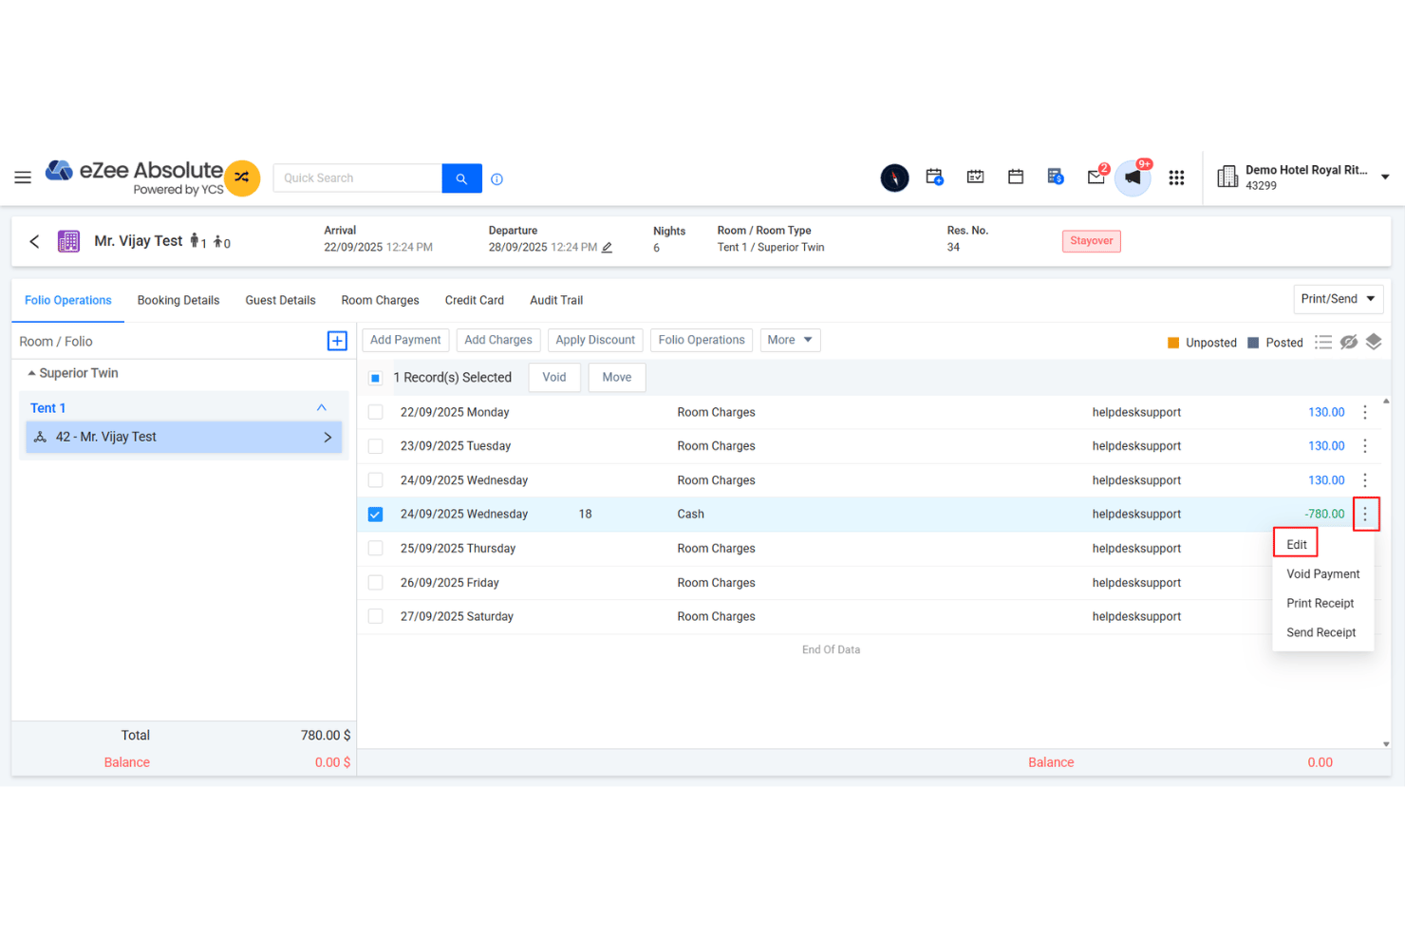Go back using the left arrow
Image resolution: width=1405 pixels, height=937 pixels.
click(x=34, y=241)
